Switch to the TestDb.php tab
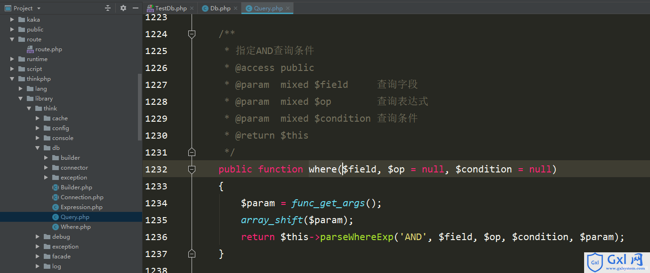This screenshot has width=650, height=273. (167, 8)
